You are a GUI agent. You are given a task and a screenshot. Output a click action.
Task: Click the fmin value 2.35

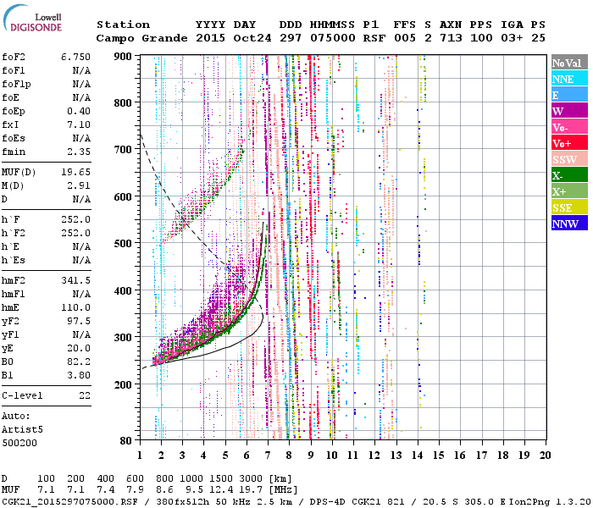79,152
